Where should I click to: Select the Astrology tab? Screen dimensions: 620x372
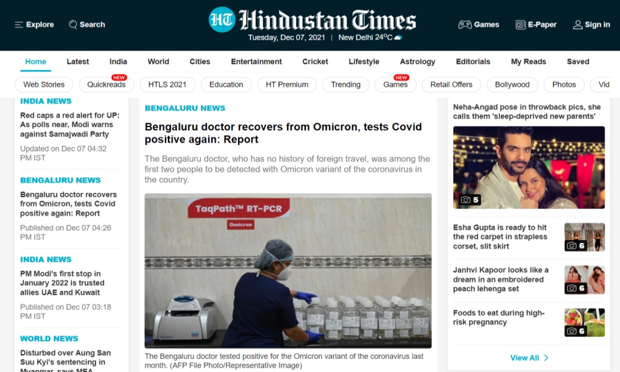417,61
